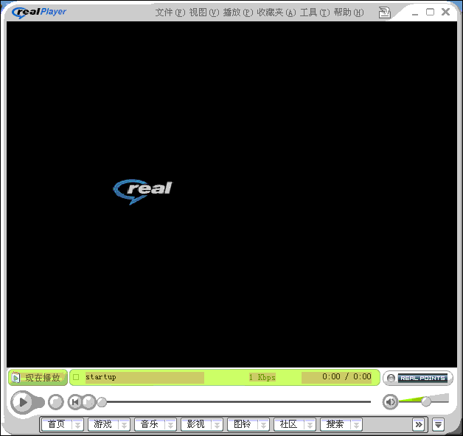Viewport: 463px width, 436px height.
Task: Stop playback with the Stop button
Action: tap(56, 402)
